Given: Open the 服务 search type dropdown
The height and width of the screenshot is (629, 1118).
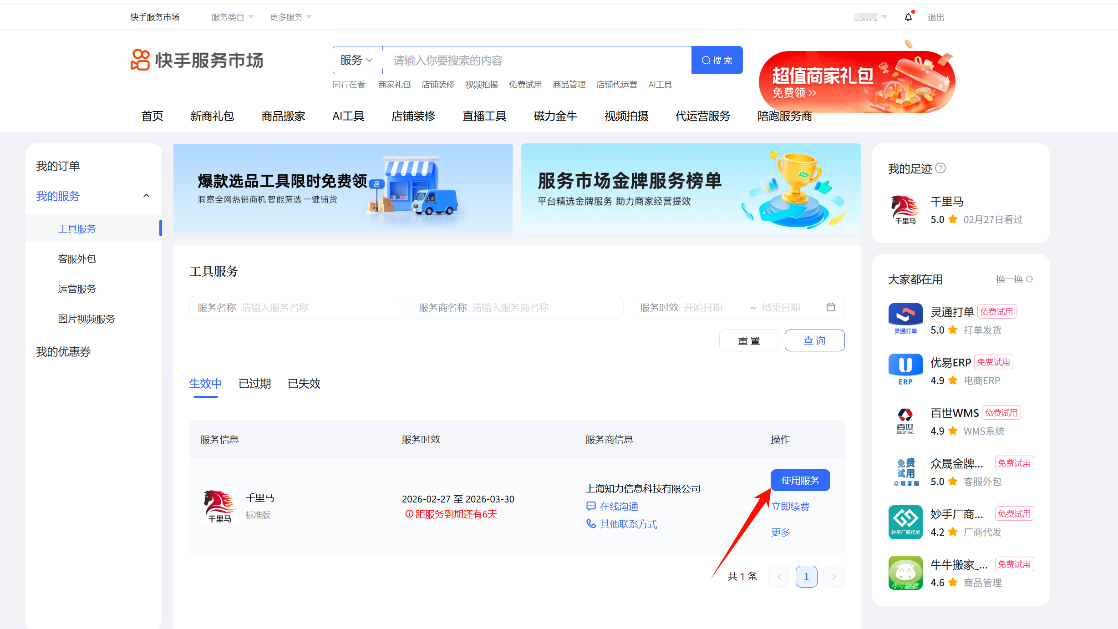Looking at the screenshot, I should tap(357, 60).
